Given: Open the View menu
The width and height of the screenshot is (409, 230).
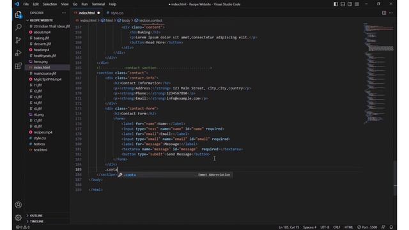Looking at the screenshot, I should (65, 4).
